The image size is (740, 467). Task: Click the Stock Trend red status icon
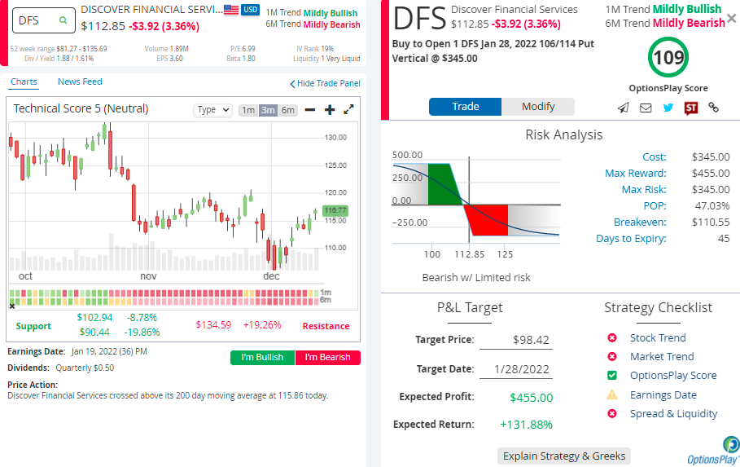pyautogui.click(x=612, y=337)
